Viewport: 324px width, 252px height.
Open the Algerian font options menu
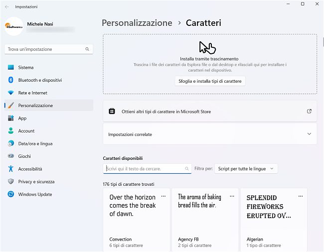(301, 196)
